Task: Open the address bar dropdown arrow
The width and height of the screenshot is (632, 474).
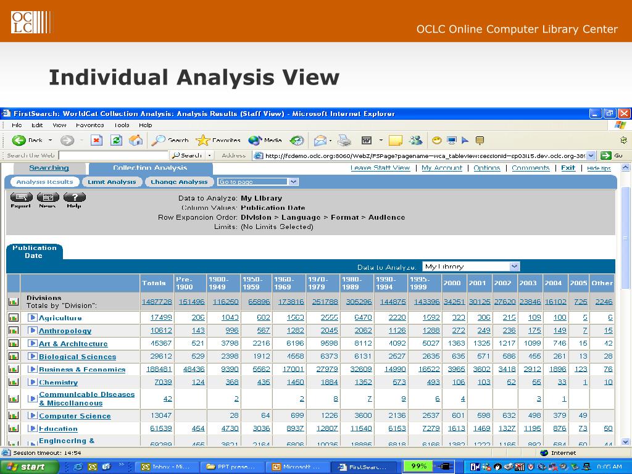Action: point(591,155)
